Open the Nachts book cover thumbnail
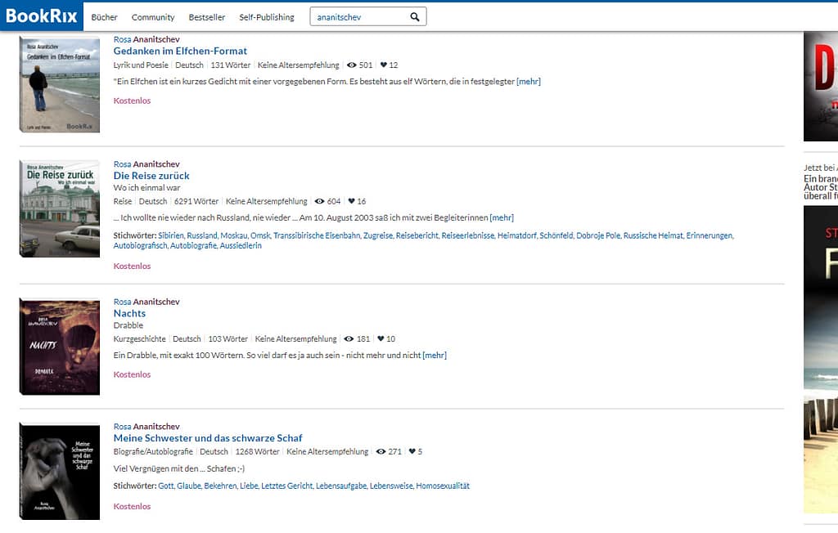Image resolution: width=838 pixels, height=533 pixels. pyautogui.click(x=59, y=347)
